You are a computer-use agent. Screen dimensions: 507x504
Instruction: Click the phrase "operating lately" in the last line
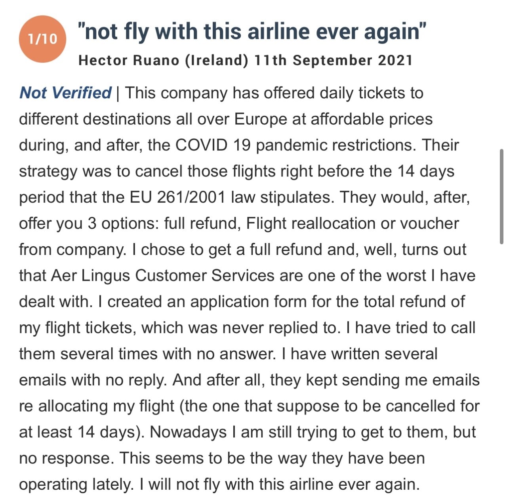[76, 484]
